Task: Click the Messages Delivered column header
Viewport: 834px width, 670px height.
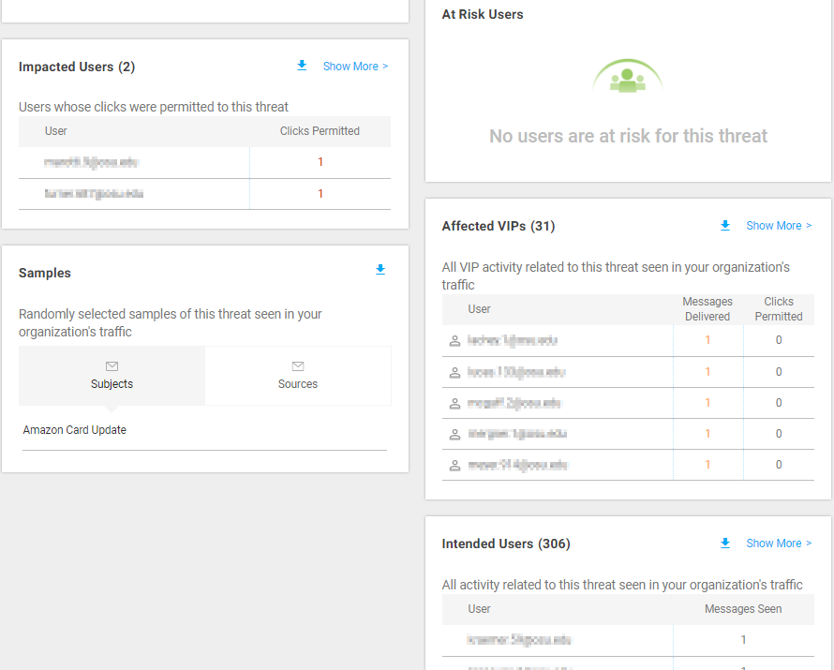Action: [x=707, y=309]
